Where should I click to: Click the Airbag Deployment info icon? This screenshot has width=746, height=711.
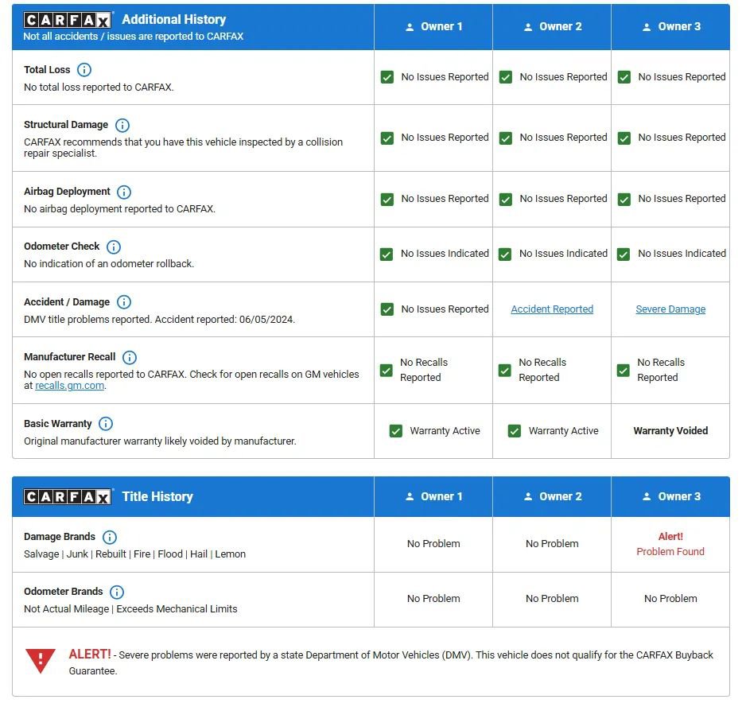[x=124, y=192]
